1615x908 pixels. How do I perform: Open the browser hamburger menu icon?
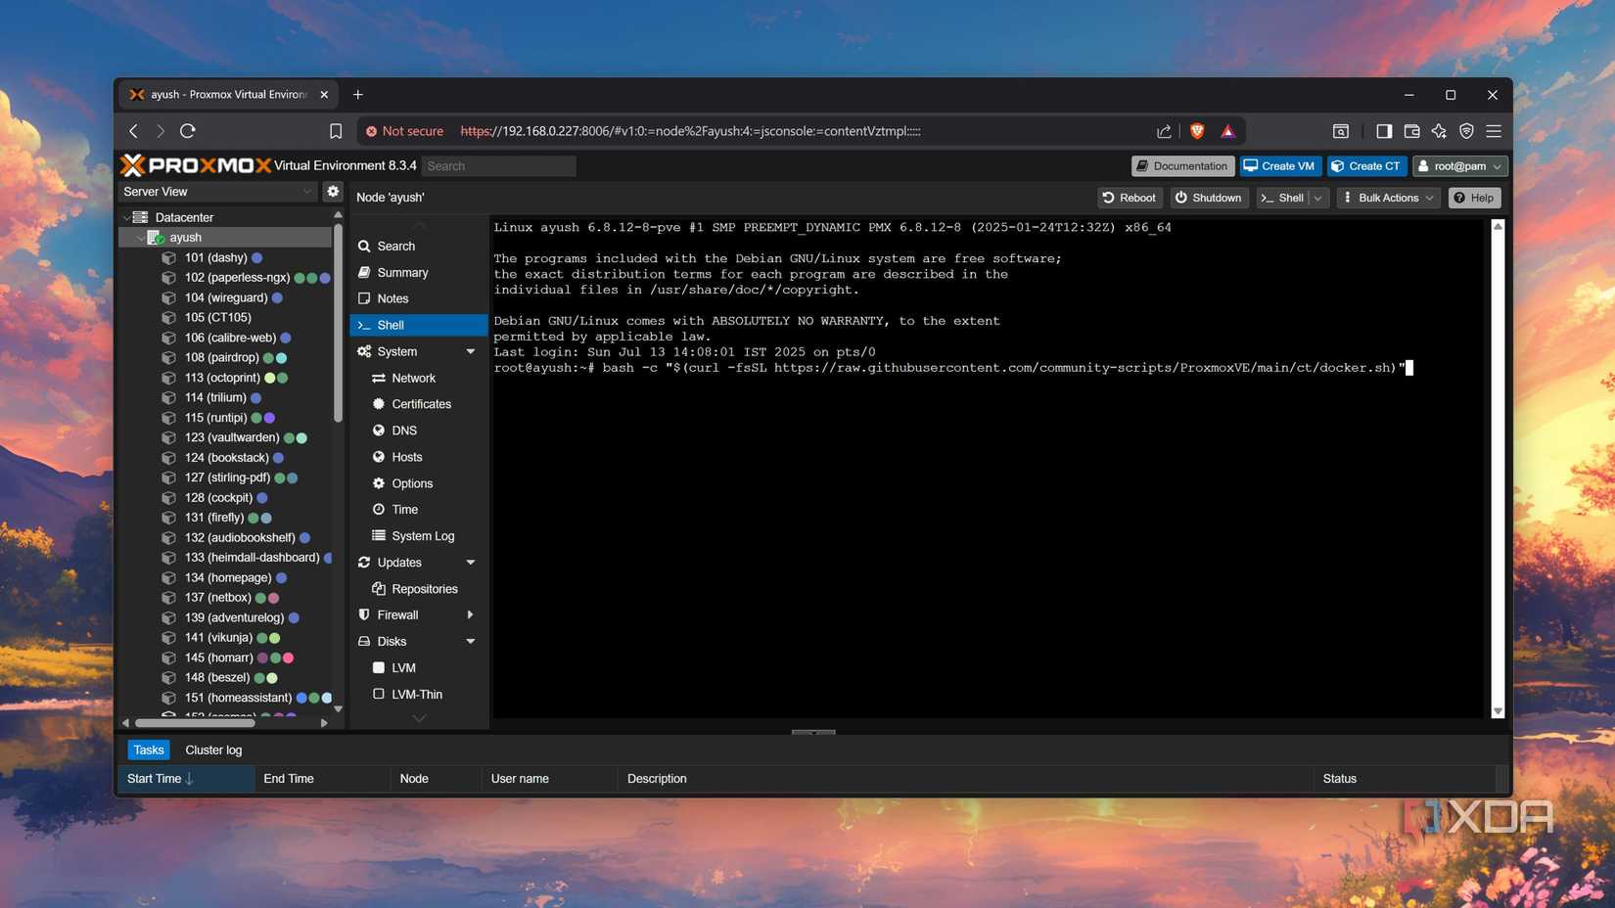pos(1494,131)
